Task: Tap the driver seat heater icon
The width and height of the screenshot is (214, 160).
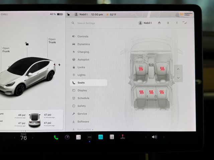Action: pos(141,69)
